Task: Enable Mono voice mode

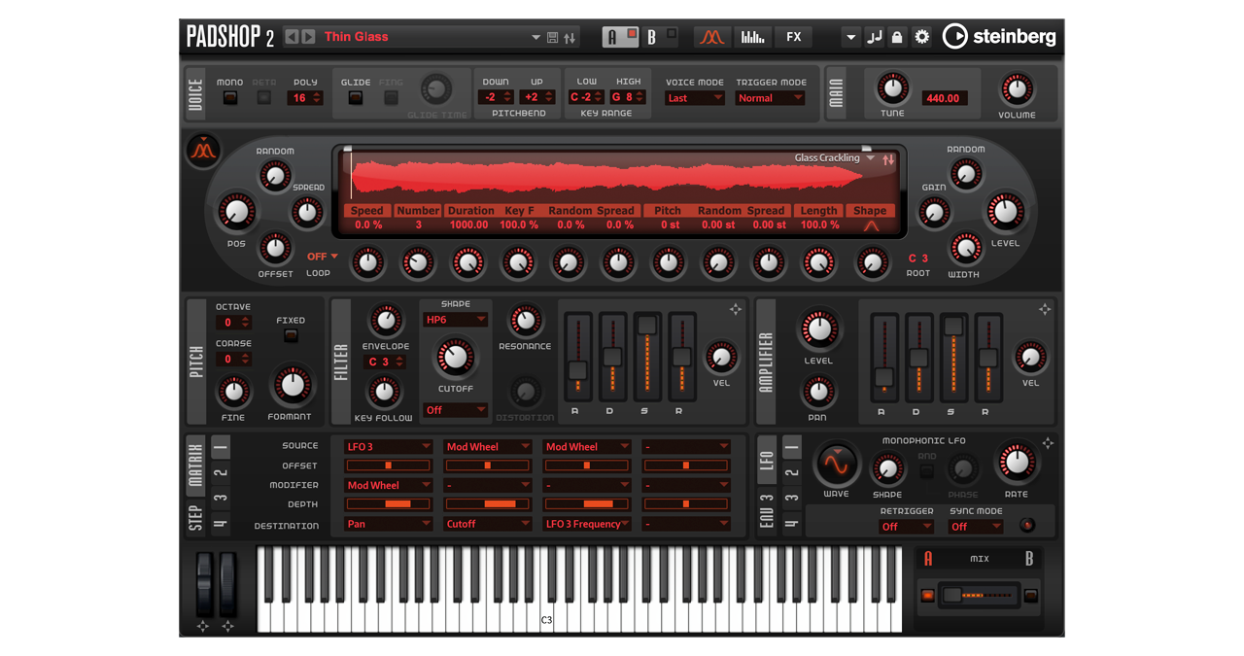Action: [x=229, y=97]
